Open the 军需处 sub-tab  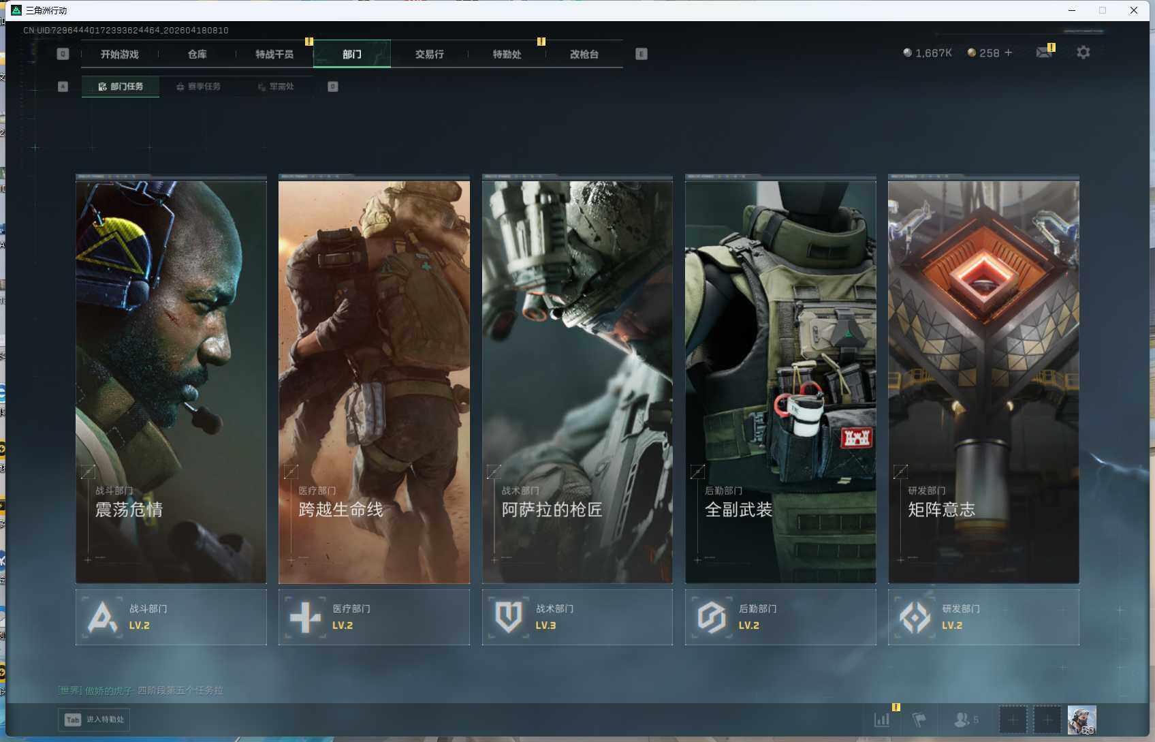point(276,87)
